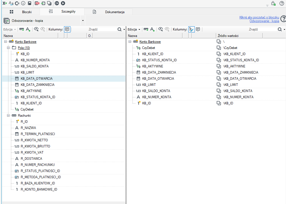Image resolution: width=286 pixels, height=204 pixels.
Task: Click the step-run icon beside the play icon
Action: [x=57, y=3]
